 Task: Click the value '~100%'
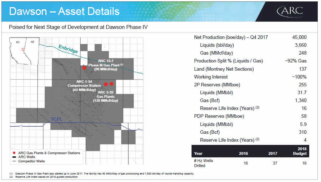[299, 77]
